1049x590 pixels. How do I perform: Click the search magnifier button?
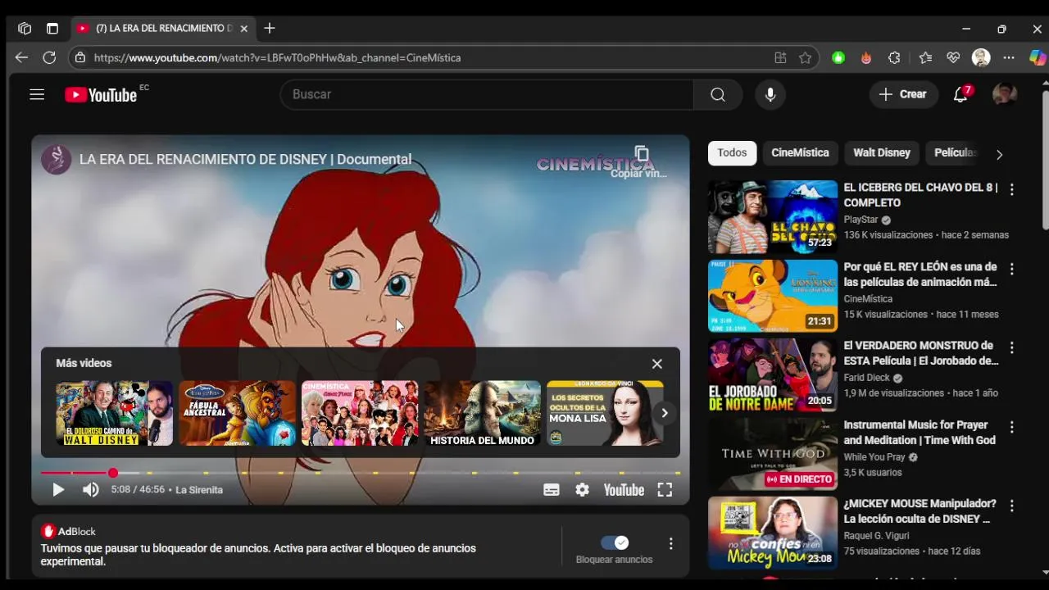[718, 94]
